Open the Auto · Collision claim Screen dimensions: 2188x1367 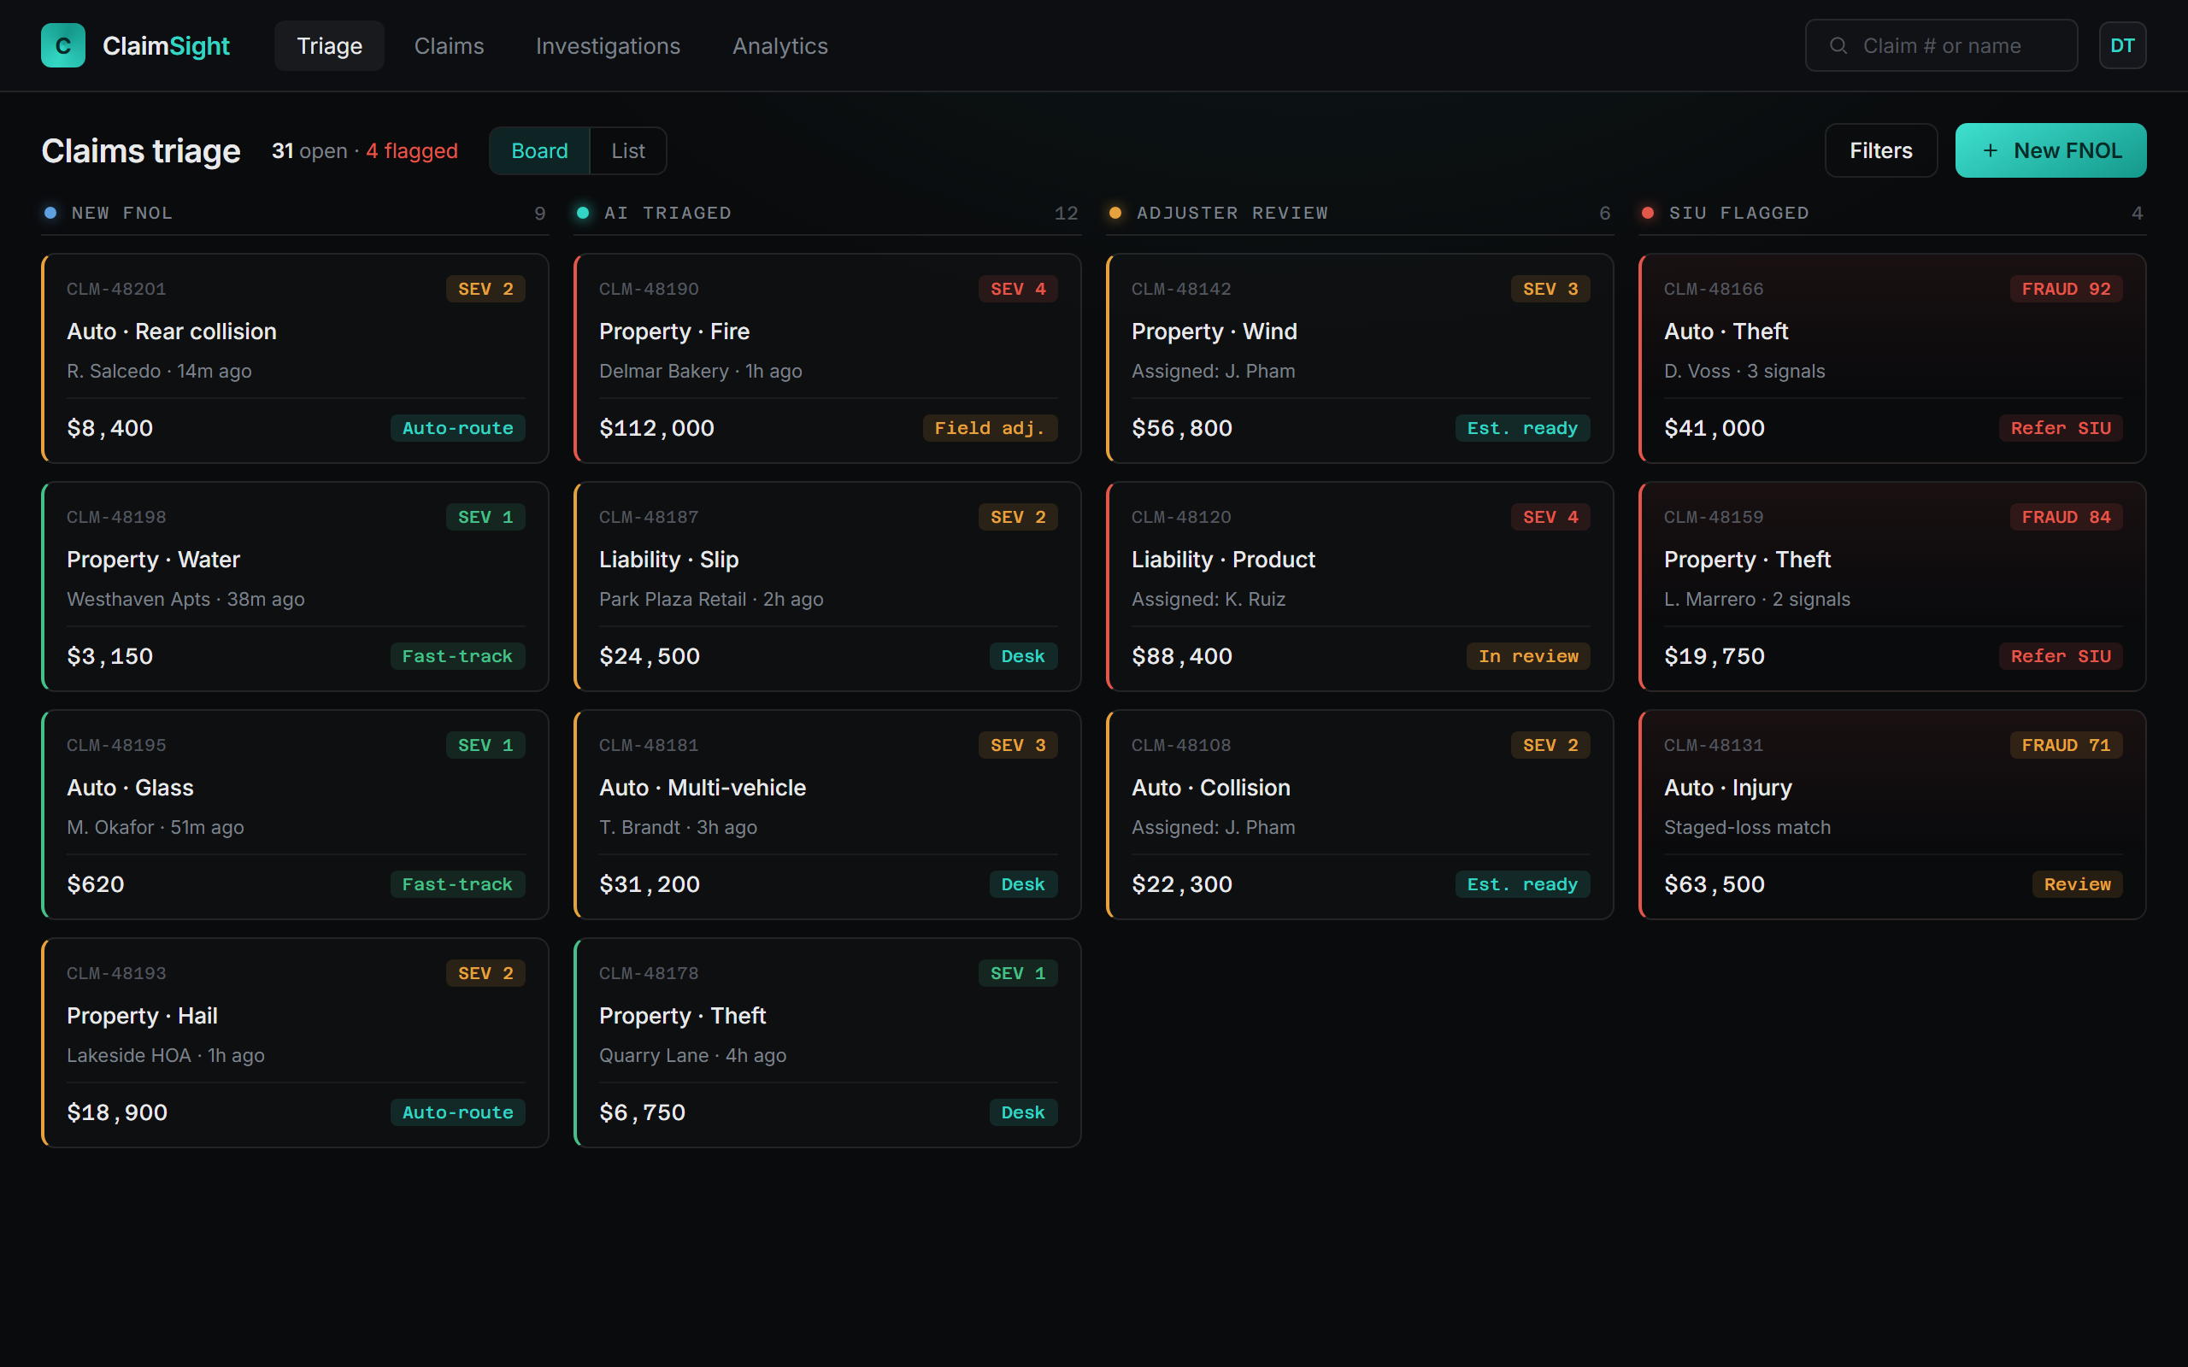[1360, 814]
